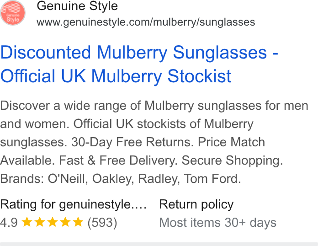Click 'Official UK Mulberry Stockist' title line
The width and height of the screenshot is (318, 246).
click(x=116, y=76)
